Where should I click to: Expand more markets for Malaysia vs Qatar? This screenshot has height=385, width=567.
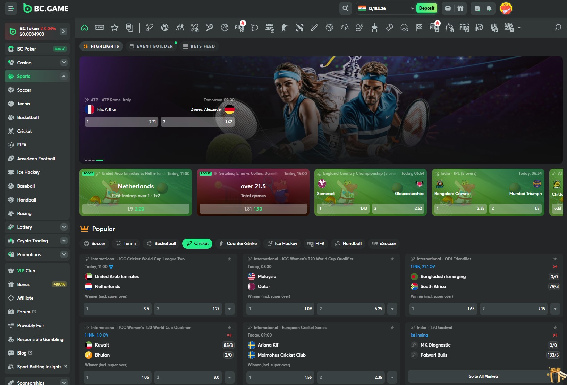coord(392,309)
